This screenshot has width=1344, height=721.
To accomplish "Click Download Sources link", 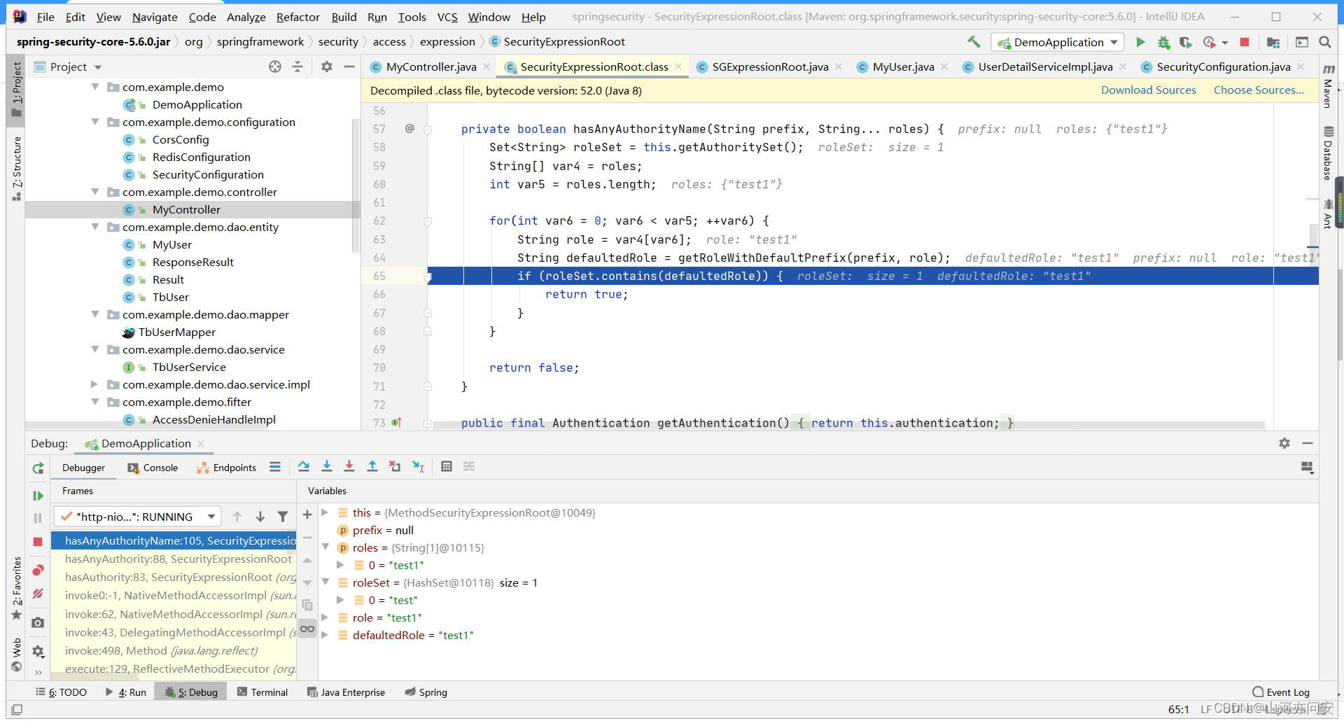I will [x=1148, y=90].
